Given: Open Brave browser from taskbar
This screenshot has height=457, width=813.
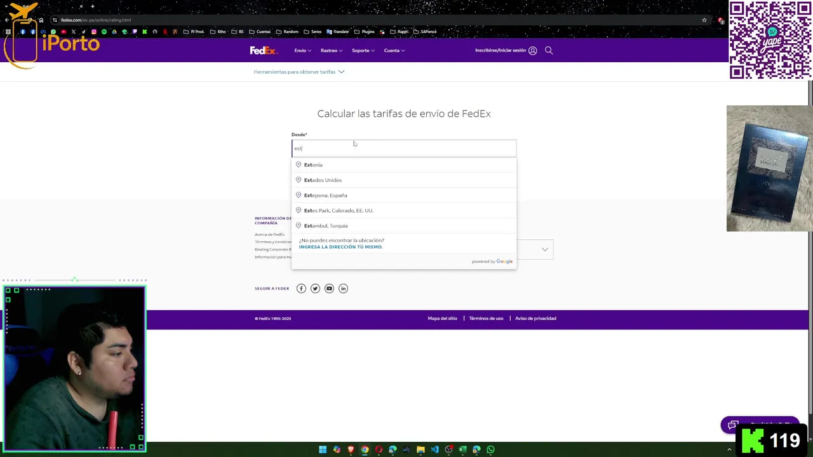Looking at the screenshot, I should point(351,449).
